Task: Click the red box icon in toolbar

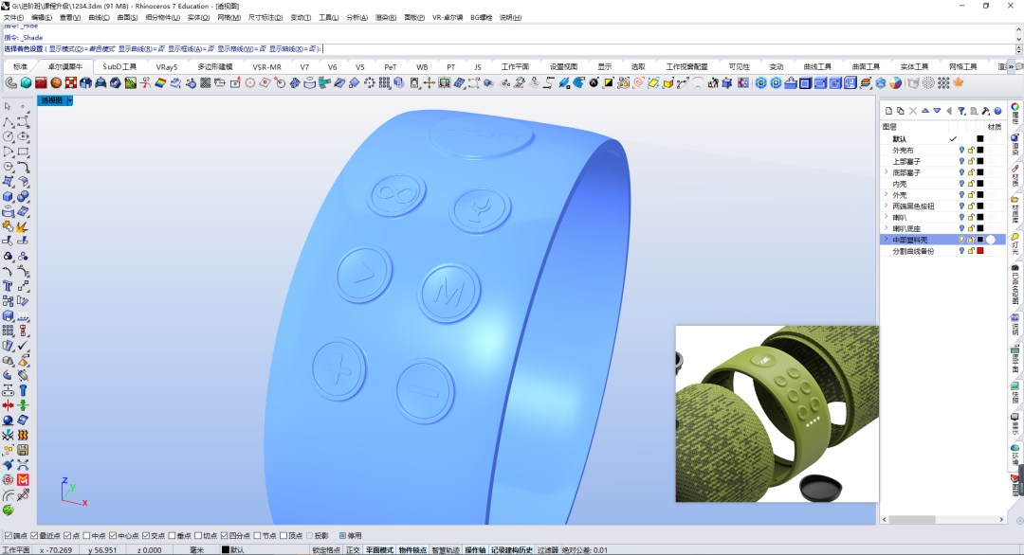Action: 41,82
